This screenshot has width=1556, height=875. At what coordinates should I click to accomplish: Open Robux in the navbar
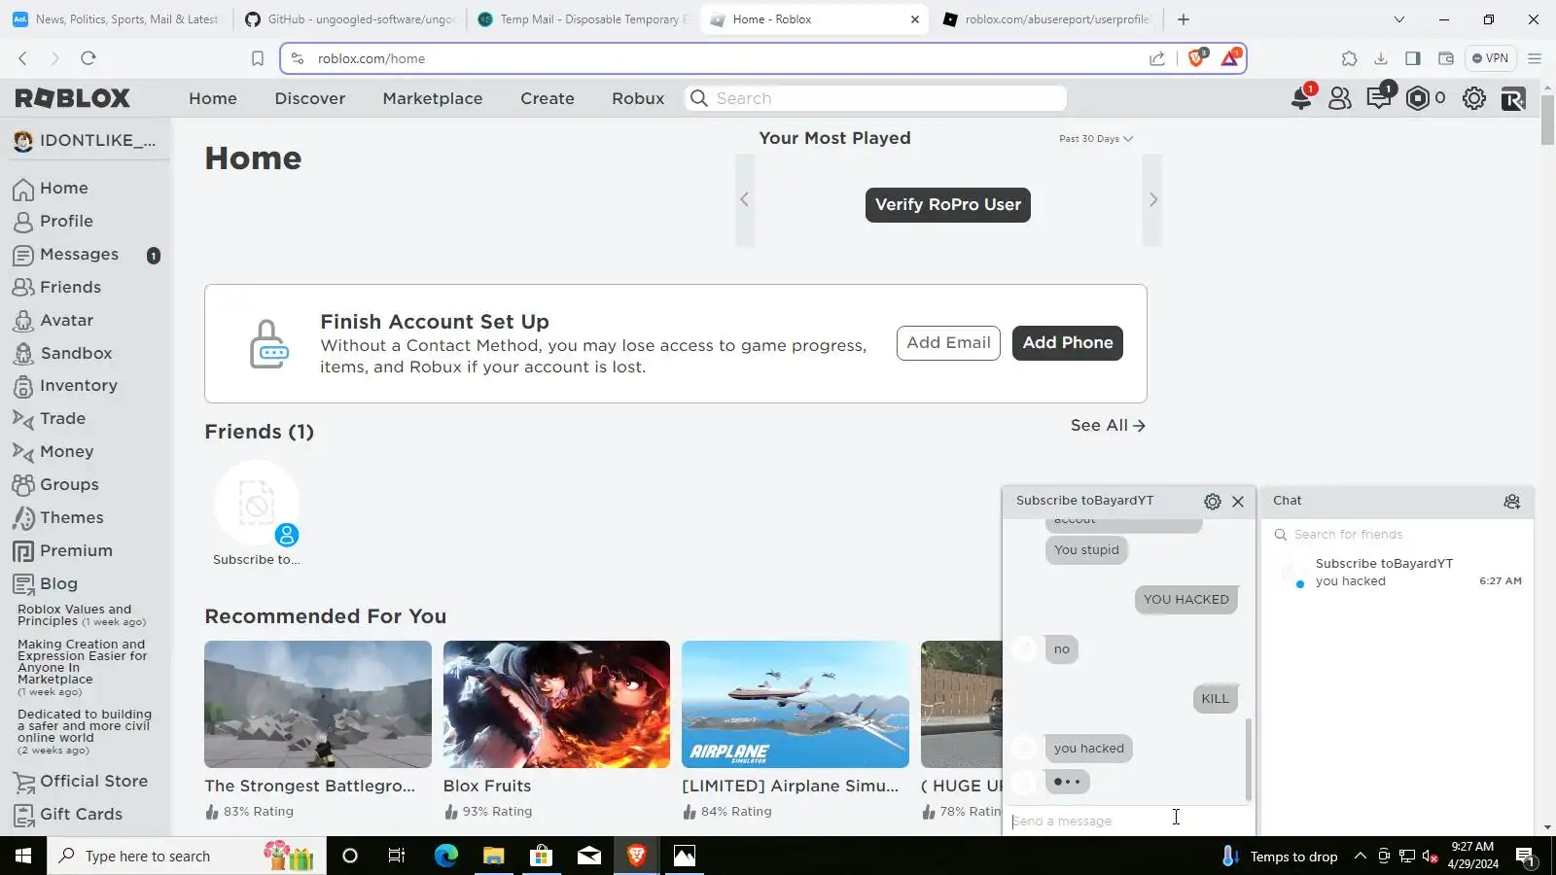[x=638, y=98]
